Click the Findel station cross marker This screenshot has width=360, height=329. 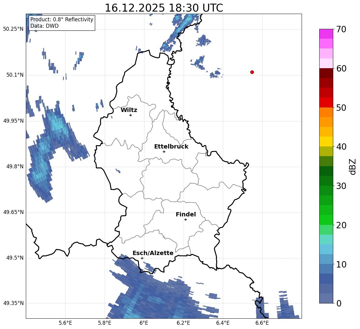coord(185,220)
